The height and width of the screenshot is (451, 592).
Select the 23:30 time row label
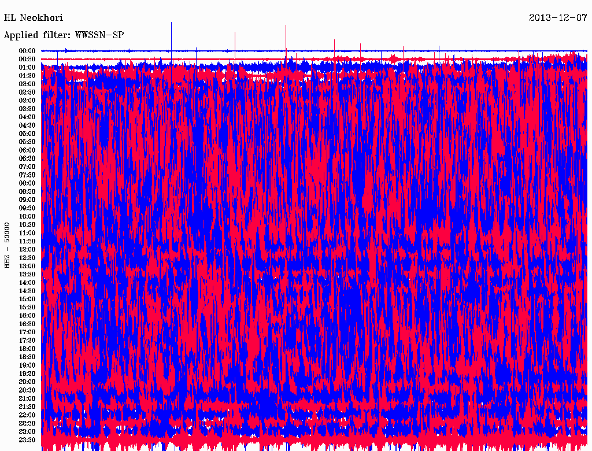point(28,440)
